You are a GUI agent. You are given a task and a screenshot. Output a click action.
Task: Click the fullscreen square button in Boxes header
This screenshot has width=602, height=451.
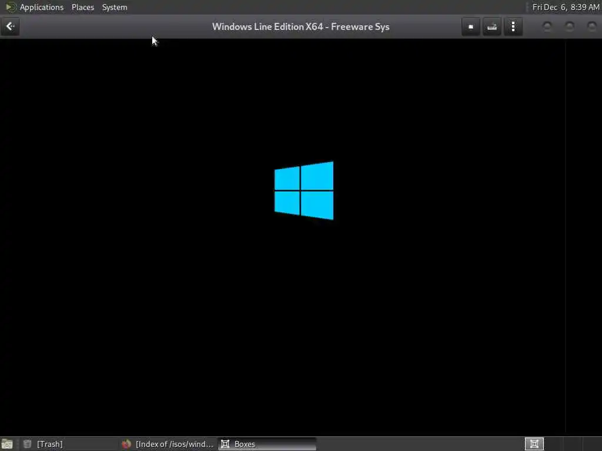click(x=471, y=27)
